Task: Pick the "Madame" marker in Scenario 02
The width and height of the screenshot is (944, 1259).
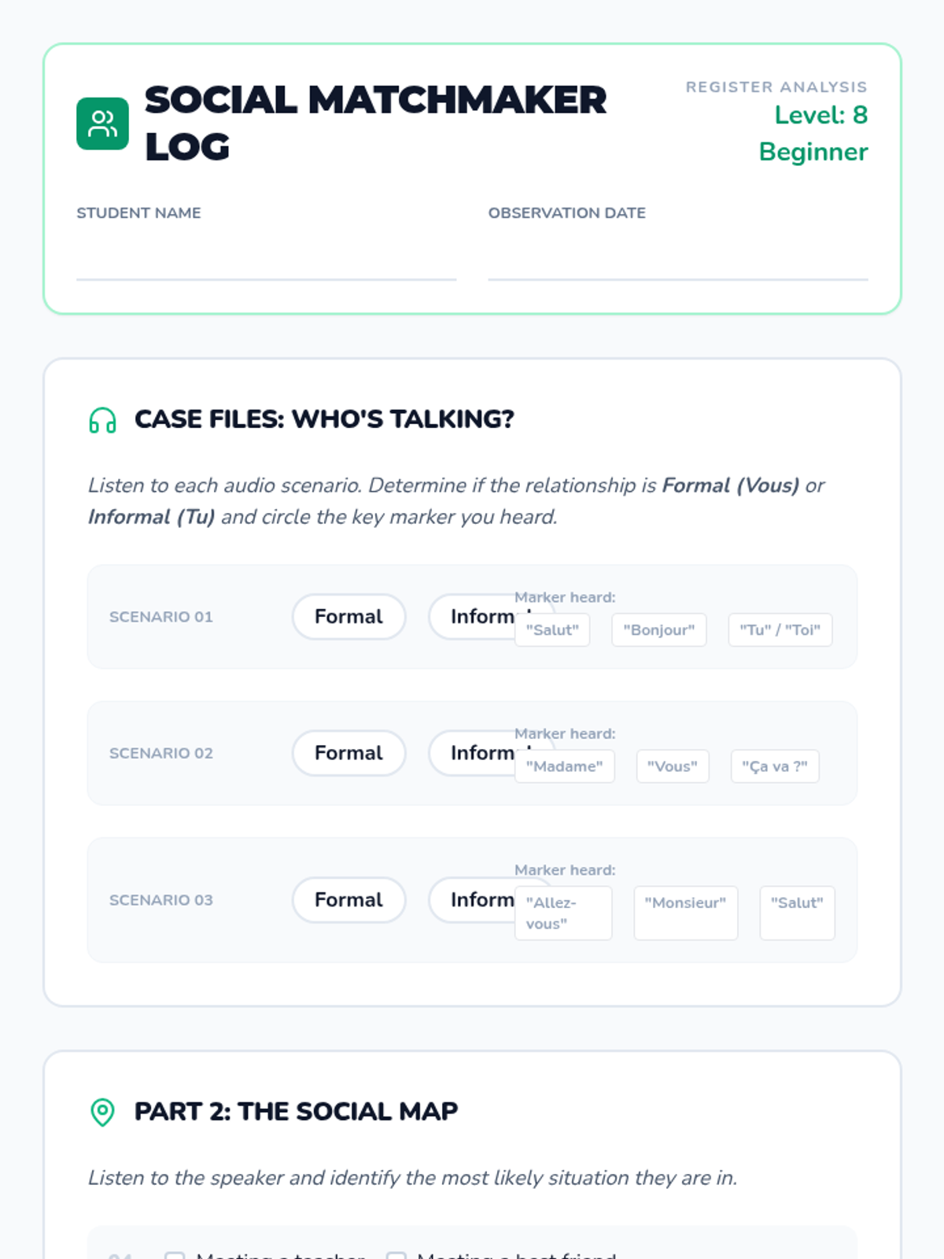Action: click(x=565, y=766)
